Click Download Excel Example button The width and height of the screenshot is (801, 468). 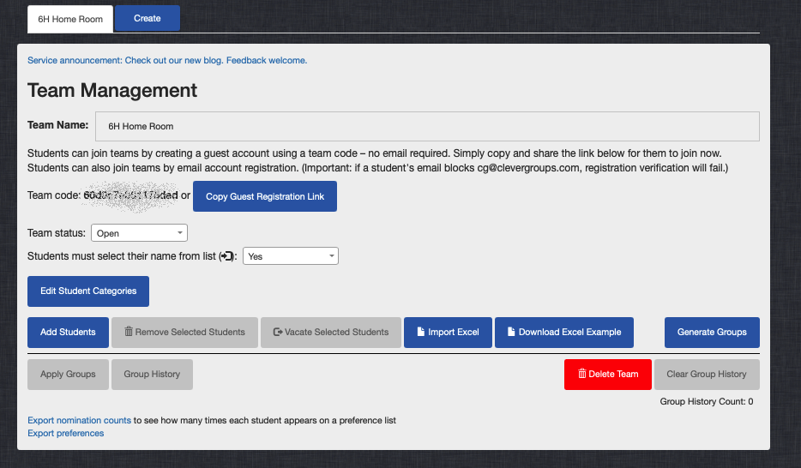tap(564, 333)
